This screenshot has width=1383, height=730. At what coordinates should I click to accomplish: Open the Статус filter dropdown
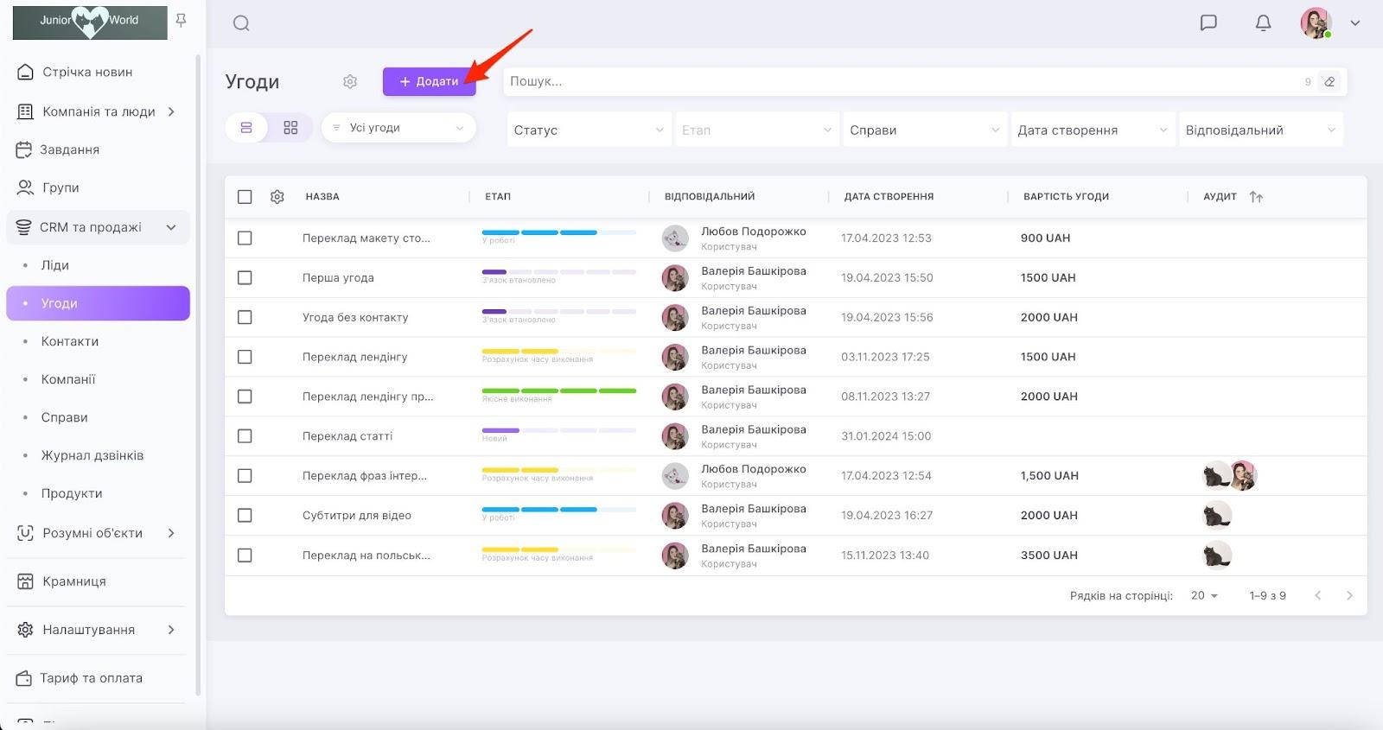pyautogui.click(x=588, y=130)
